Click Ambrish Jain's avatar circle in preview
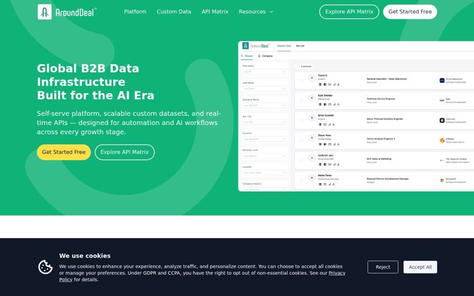Screen dimensions: 474x296 pyautogui.click(x=312, y=158)
